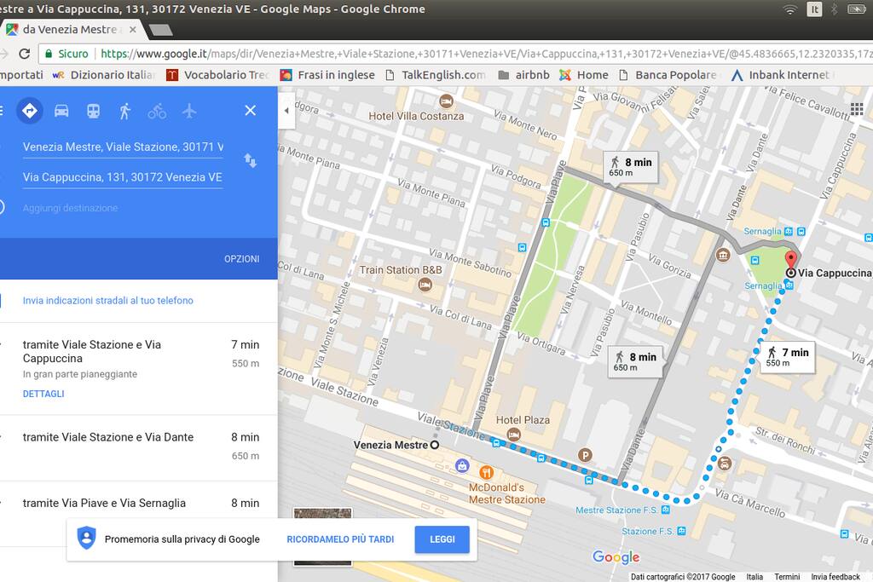Choose walking mode icon
Viewport: 873px width, 582px height.
click(124, 111)
